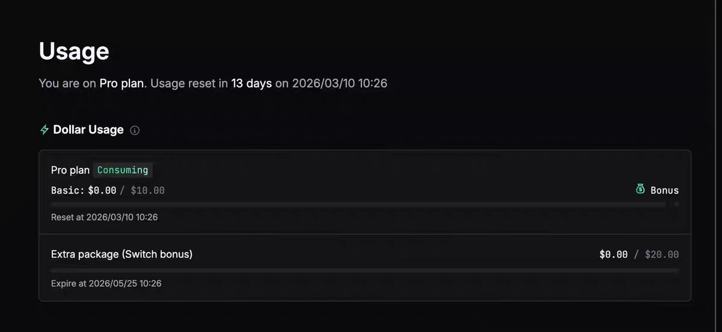Click the Pro plan Basic usage progress bar
This screenshot has width=722, height=332.
click(x=359, y=204)
